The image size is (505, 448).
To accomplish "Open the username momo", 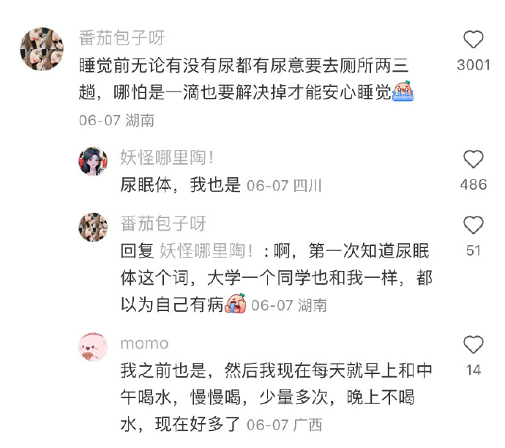I will [x=144, y=343].
